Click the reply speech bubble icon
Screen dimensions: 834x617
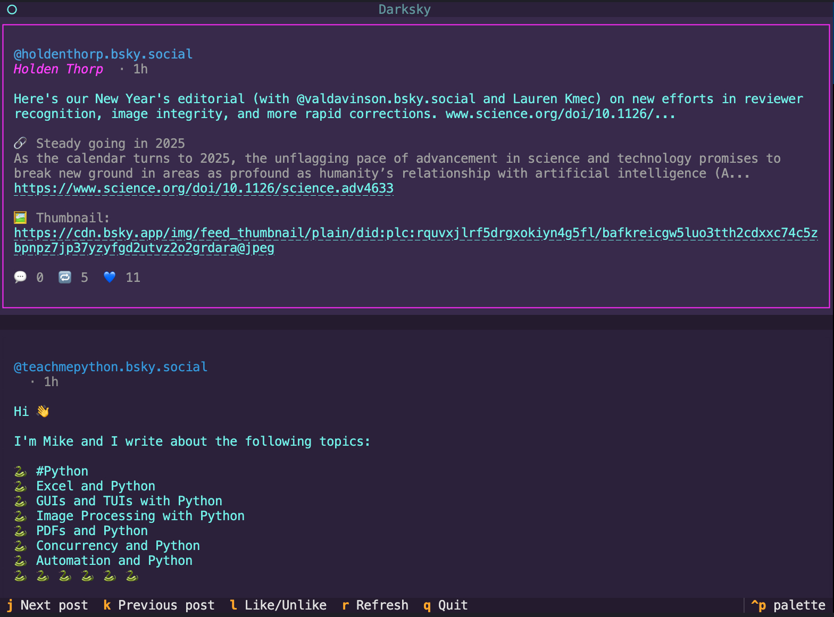tap(20, 277)
